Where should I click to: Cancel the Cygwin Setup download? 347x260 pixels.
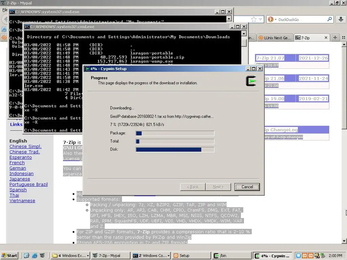(x=247, y=187)
